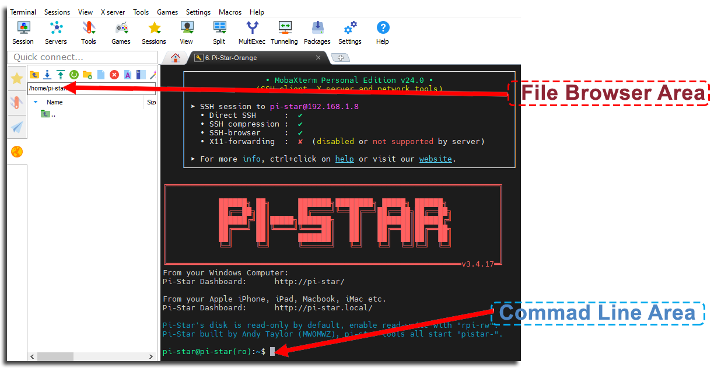Screen dimensions: 714x378
Task: Open the Packages manager
Action: [317, 33]
